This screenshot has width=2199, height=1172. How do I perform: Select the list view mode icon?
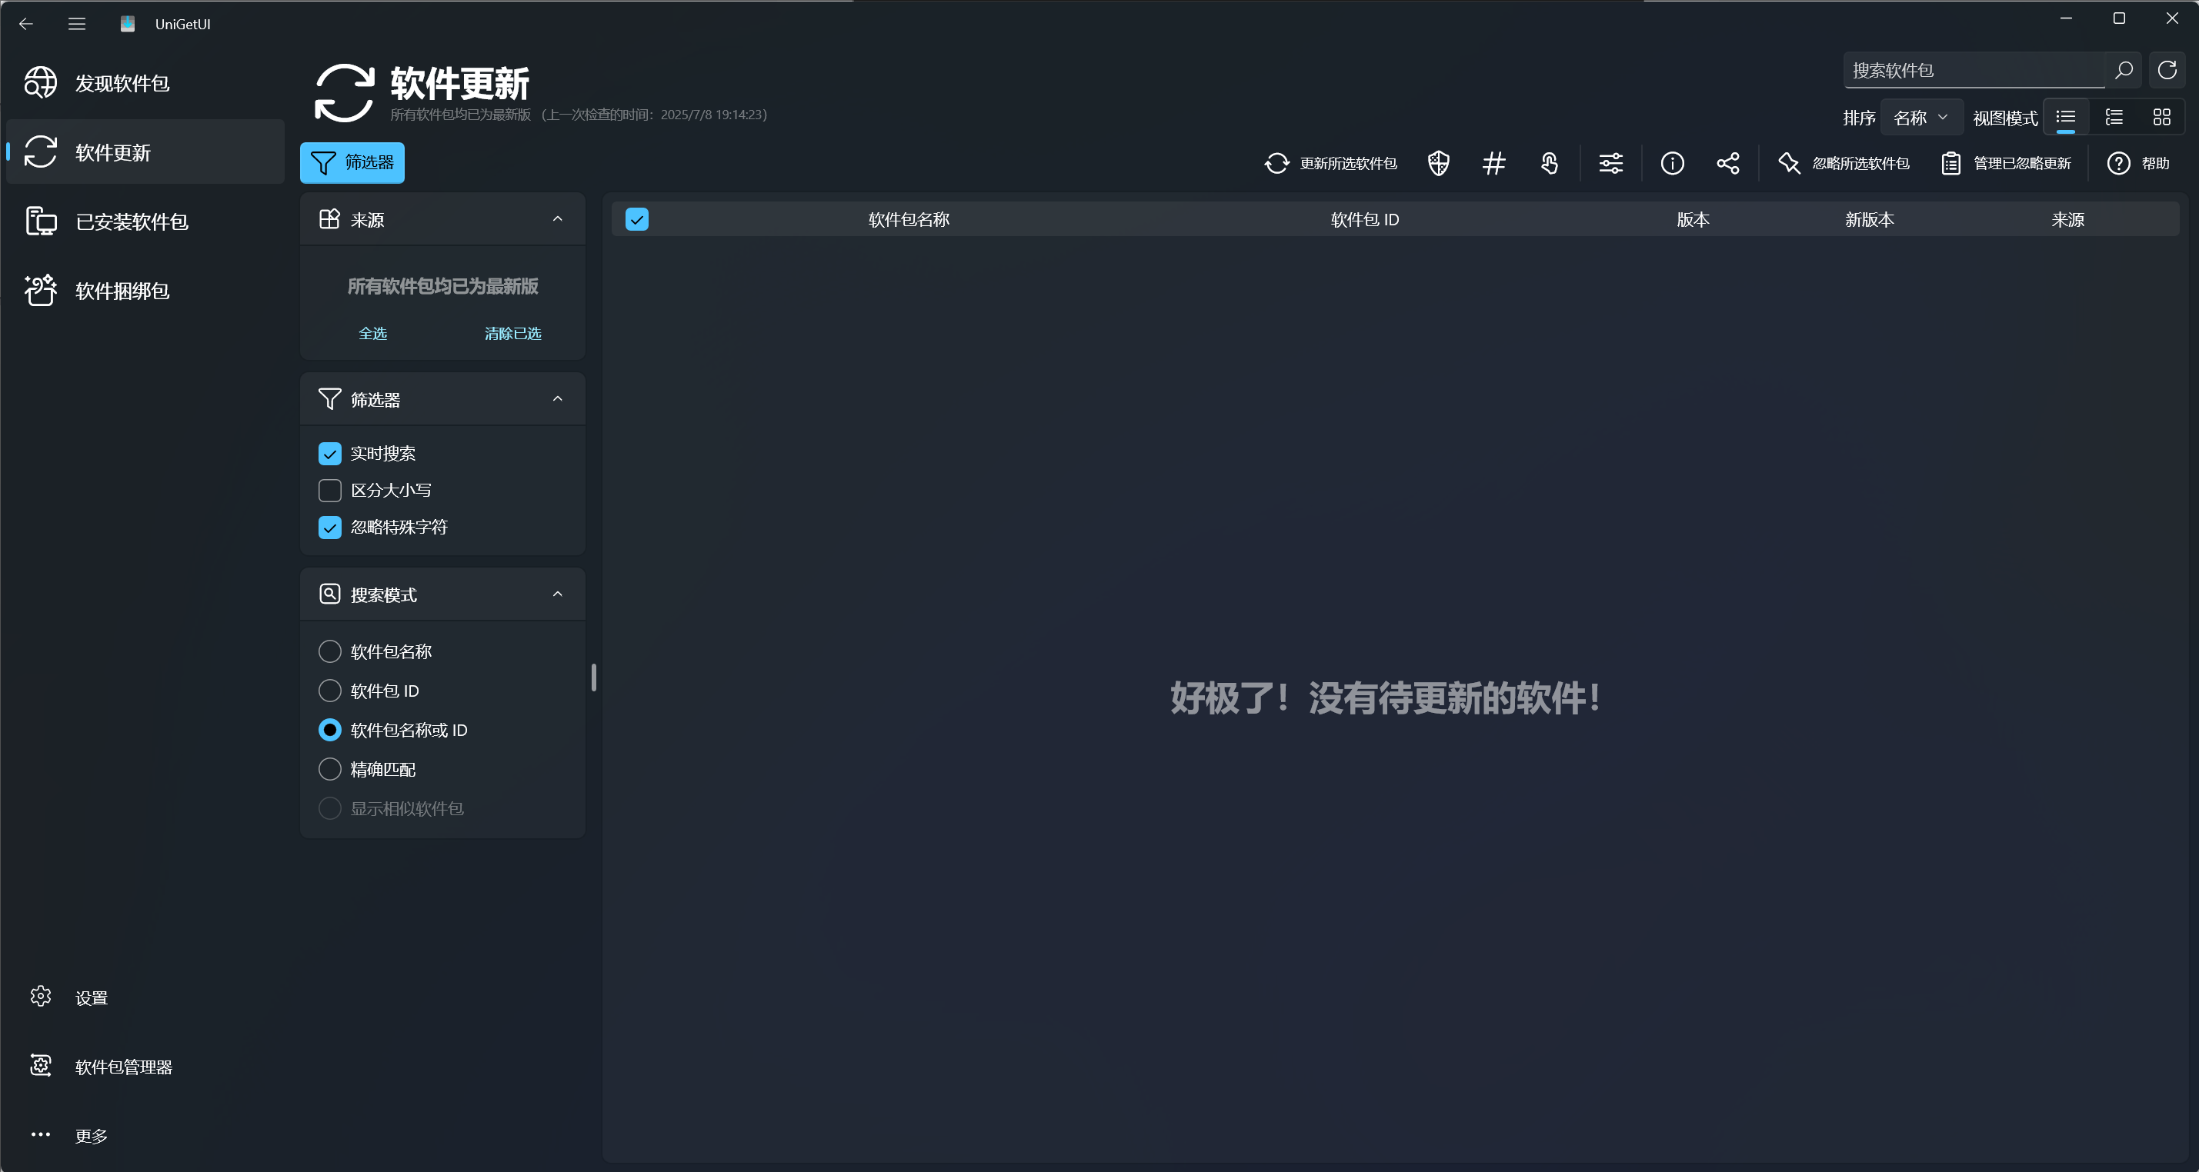(x=2066, y=117)
